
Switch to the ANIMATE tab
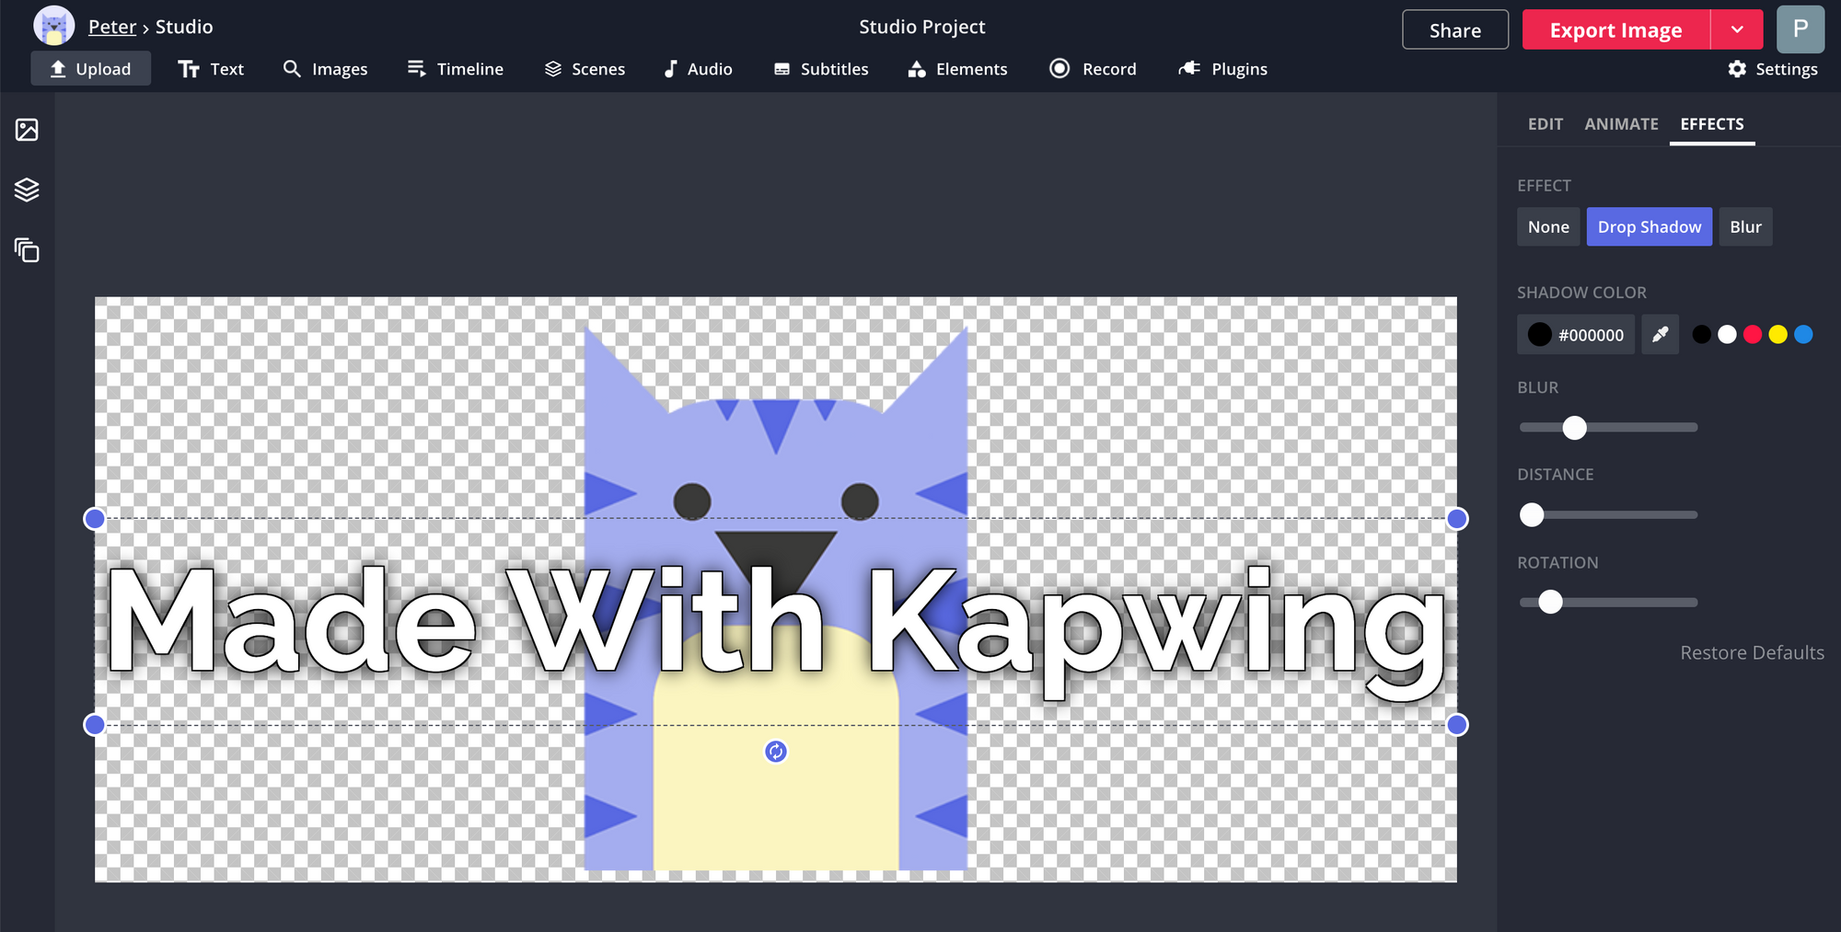click(1621, 124)
